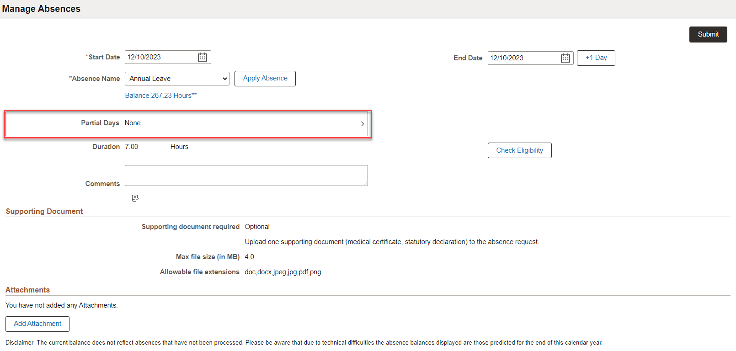Click the Duration 7.00 value
Viewport: 736px width, 351px height.
click(132, 147)
